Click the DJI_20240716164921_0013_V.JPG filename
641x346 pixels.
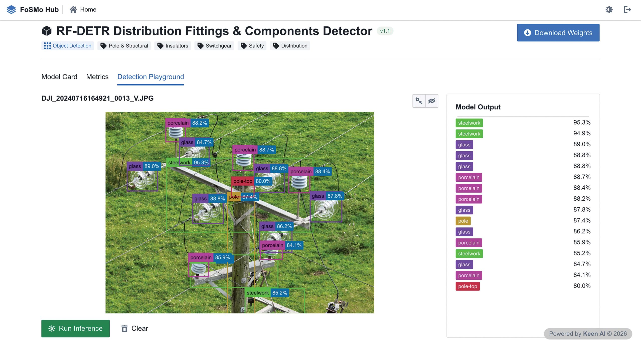[x=98, y=98]
